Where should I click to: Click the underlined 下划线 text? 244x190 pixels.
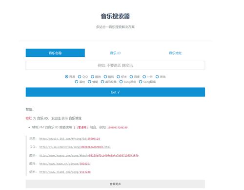coord(56,119)
